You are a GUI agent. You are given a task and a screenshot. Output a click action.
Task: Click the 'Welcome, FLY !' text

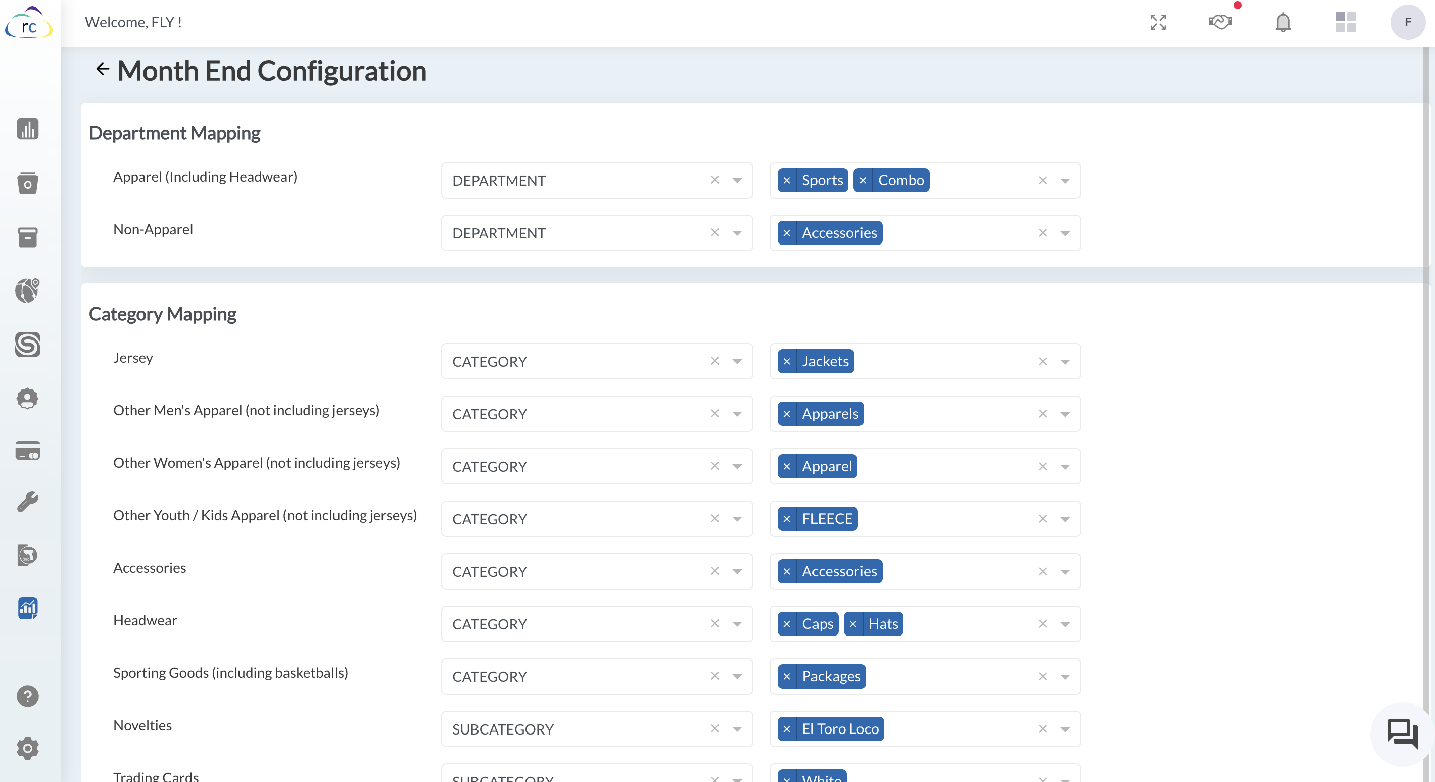click(x=133, y=22)
